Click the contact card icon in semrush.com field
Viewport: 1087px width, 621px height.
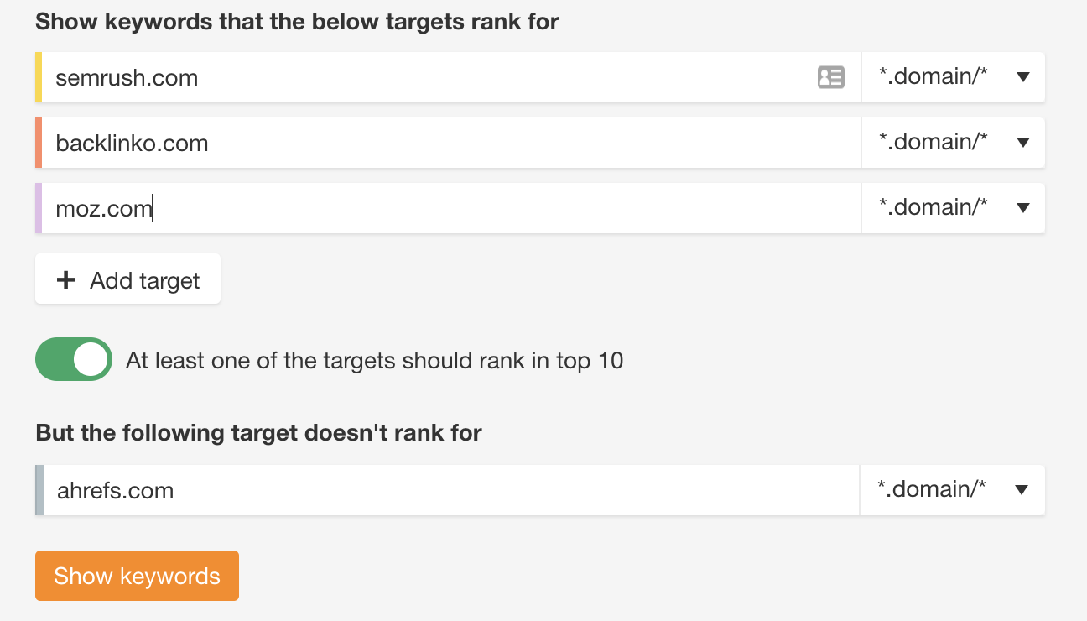pyautogui.click(x=830, y=77)
